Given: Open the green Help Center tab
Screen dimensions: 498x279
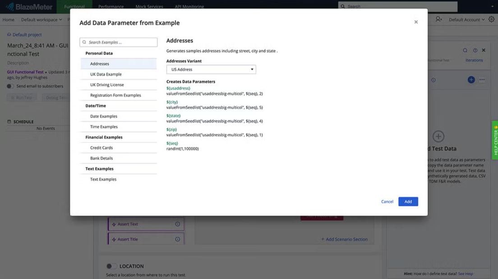Looking at the screenshot, I should pyautogui.click(x=495, y=140).
